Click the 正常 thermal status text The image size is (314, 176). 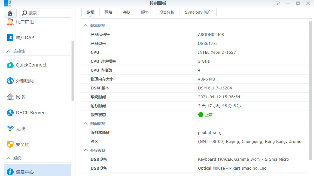(x=209, y=115)
